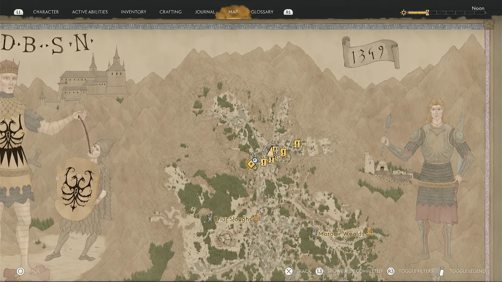Toggle Legend option
This screenshot has height=282, width=502.
coord(467,271)
